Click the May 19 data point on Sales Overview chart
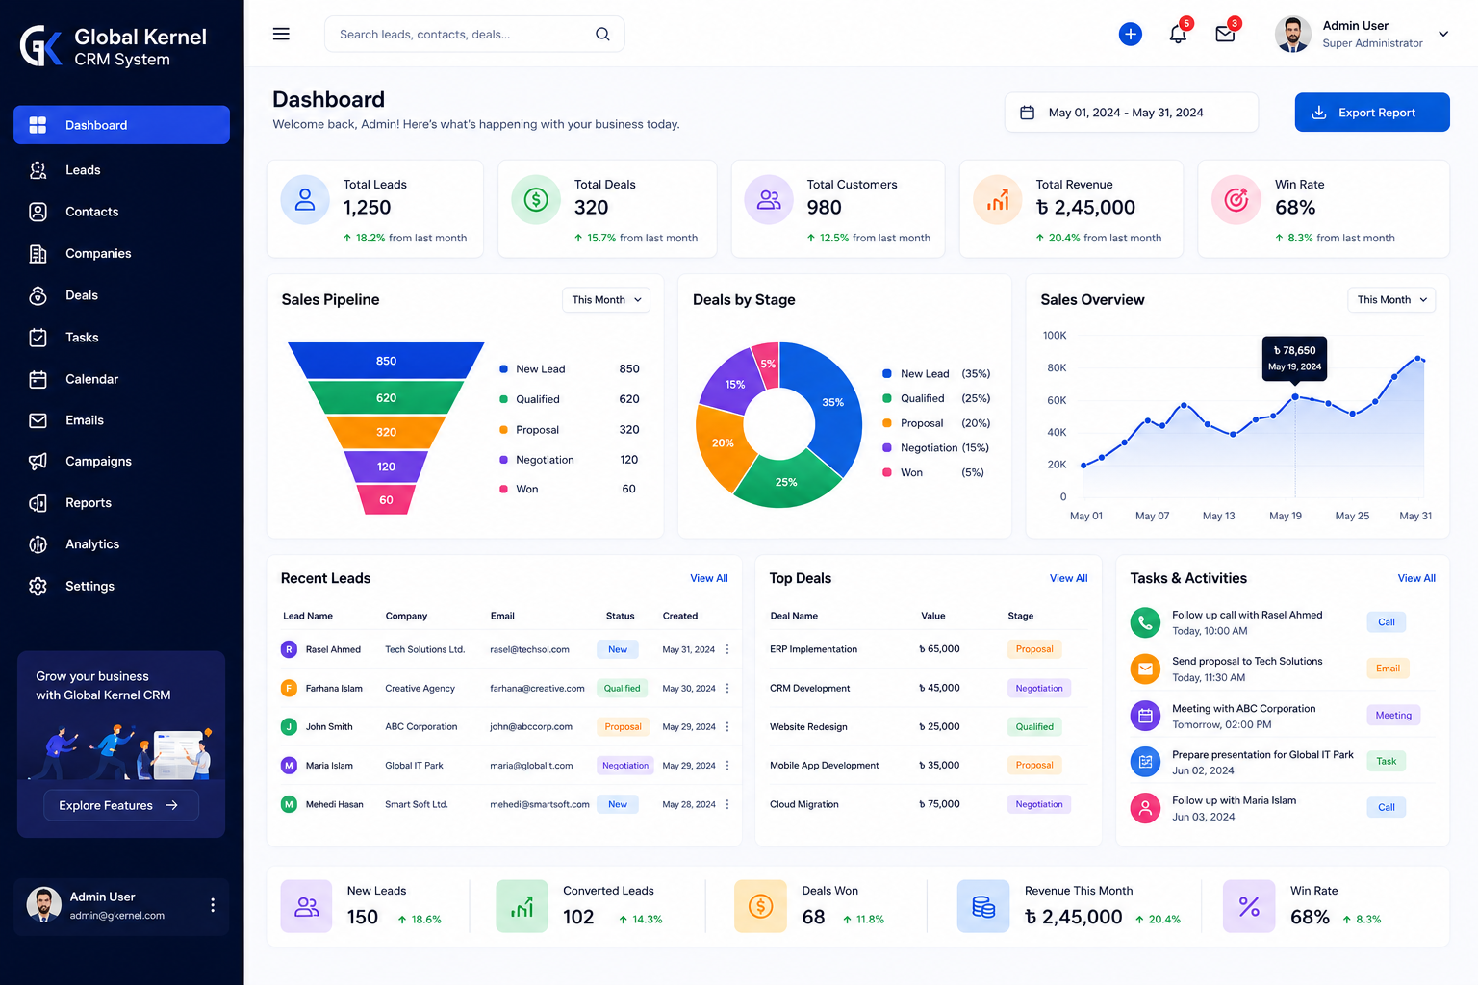This screenshot has height=985, width=1478. click(1295, 396)
